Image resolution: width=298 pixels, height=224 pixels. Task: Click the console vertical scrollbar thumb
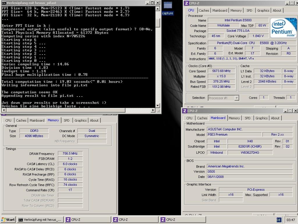pos(157,23)
